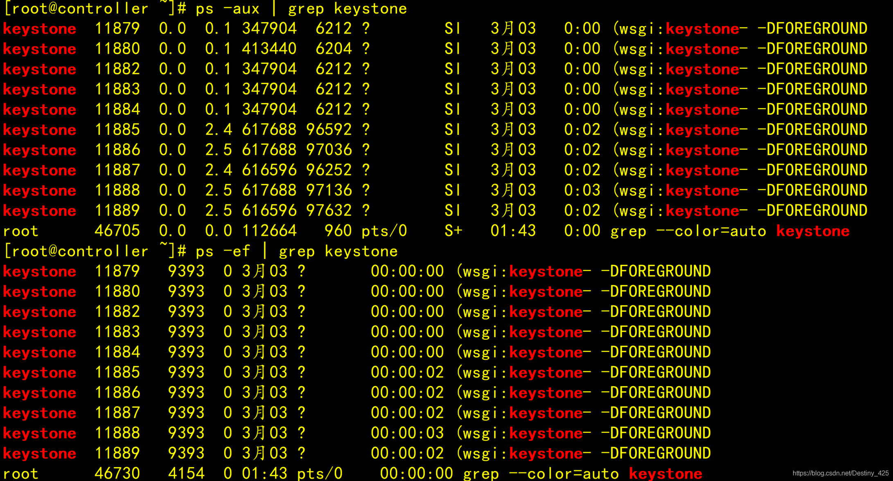Screen dimensions: 893x481
Task: Click parent PID 4154 in the last row
Action: [x=186, y=473]
